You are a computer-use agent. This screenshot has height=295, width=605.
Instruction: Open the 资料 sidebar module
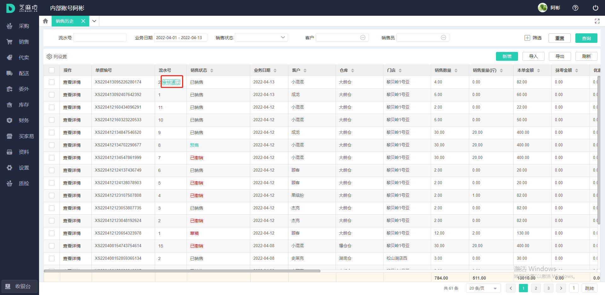tap(20, 152)
